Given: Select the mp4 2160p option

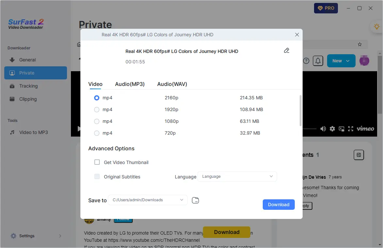Looking at the screenshot, I should coord(97,98).
